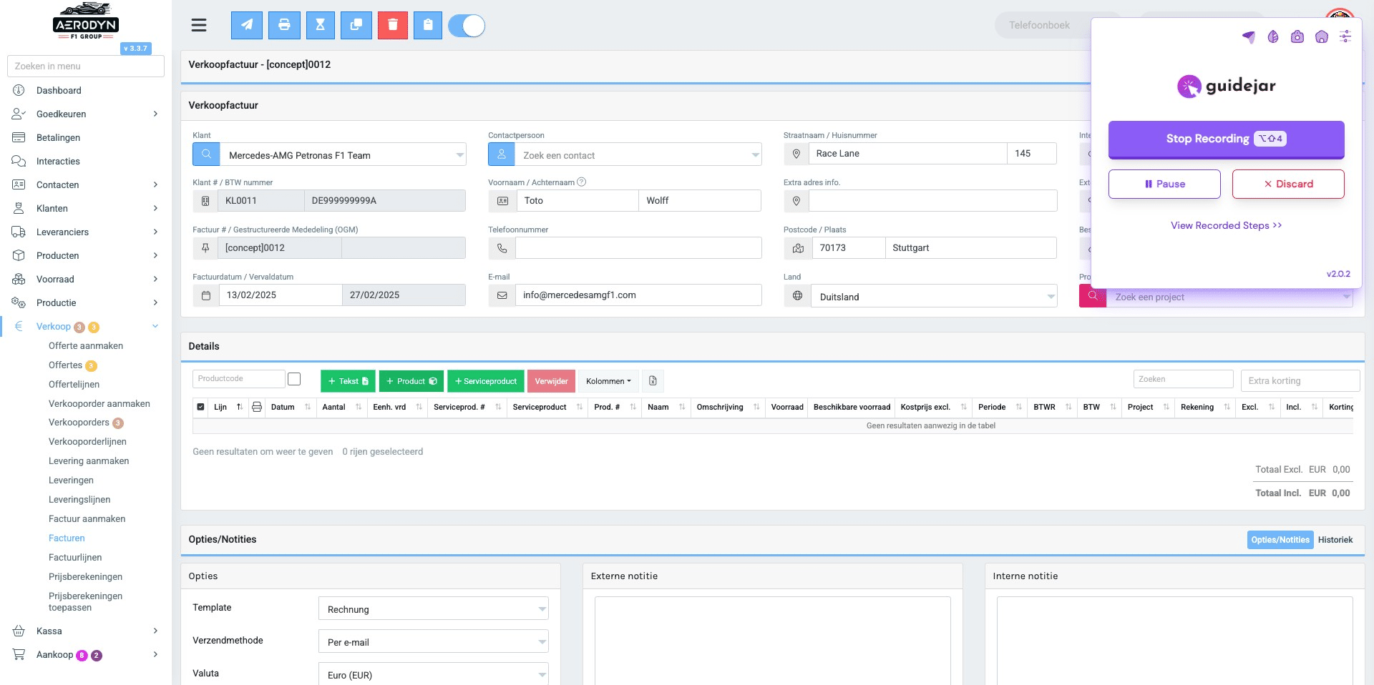1374x685 pixels.
Task: Collapse the Verkoop menu section
Action: click(x=86, y=326)
